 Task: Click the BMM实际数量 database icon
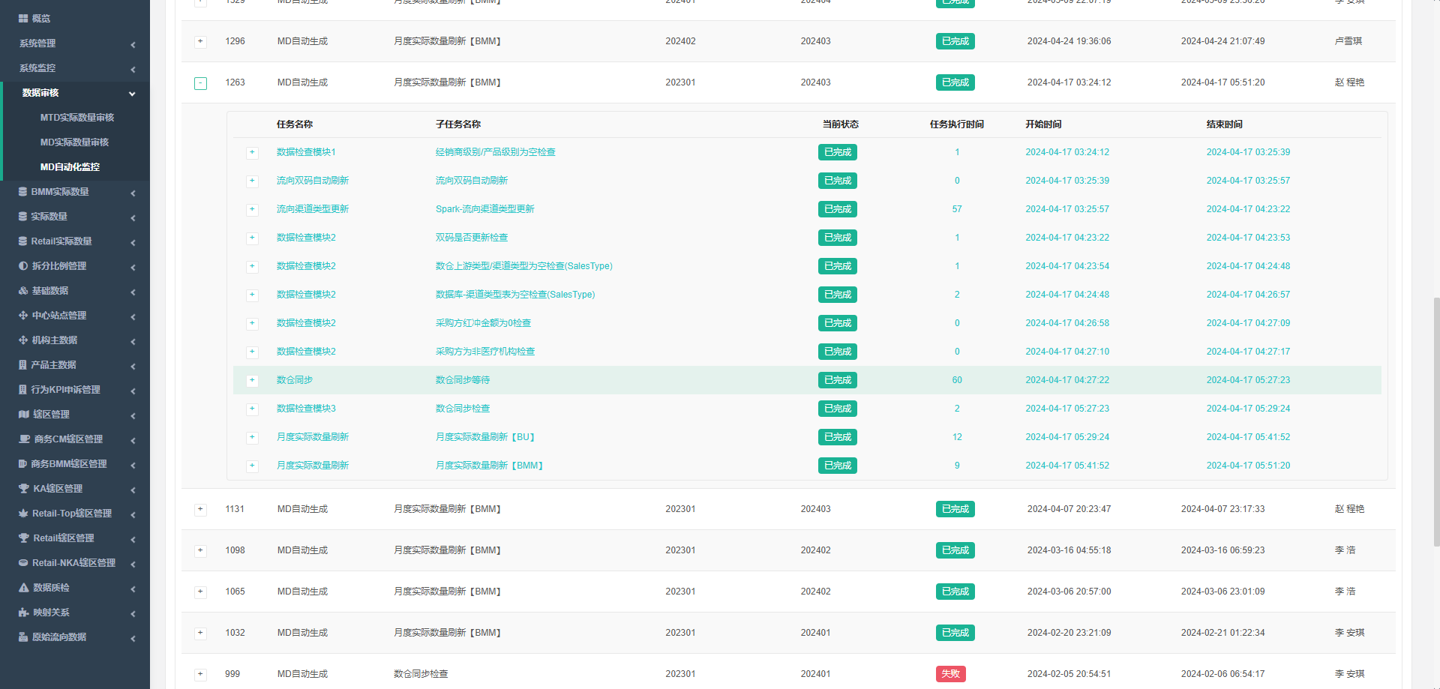(x=23, y=192)
